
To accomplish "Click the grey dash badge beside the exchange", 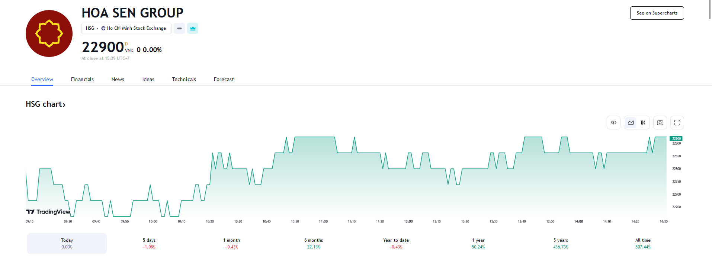I will (x=179, y=28).
